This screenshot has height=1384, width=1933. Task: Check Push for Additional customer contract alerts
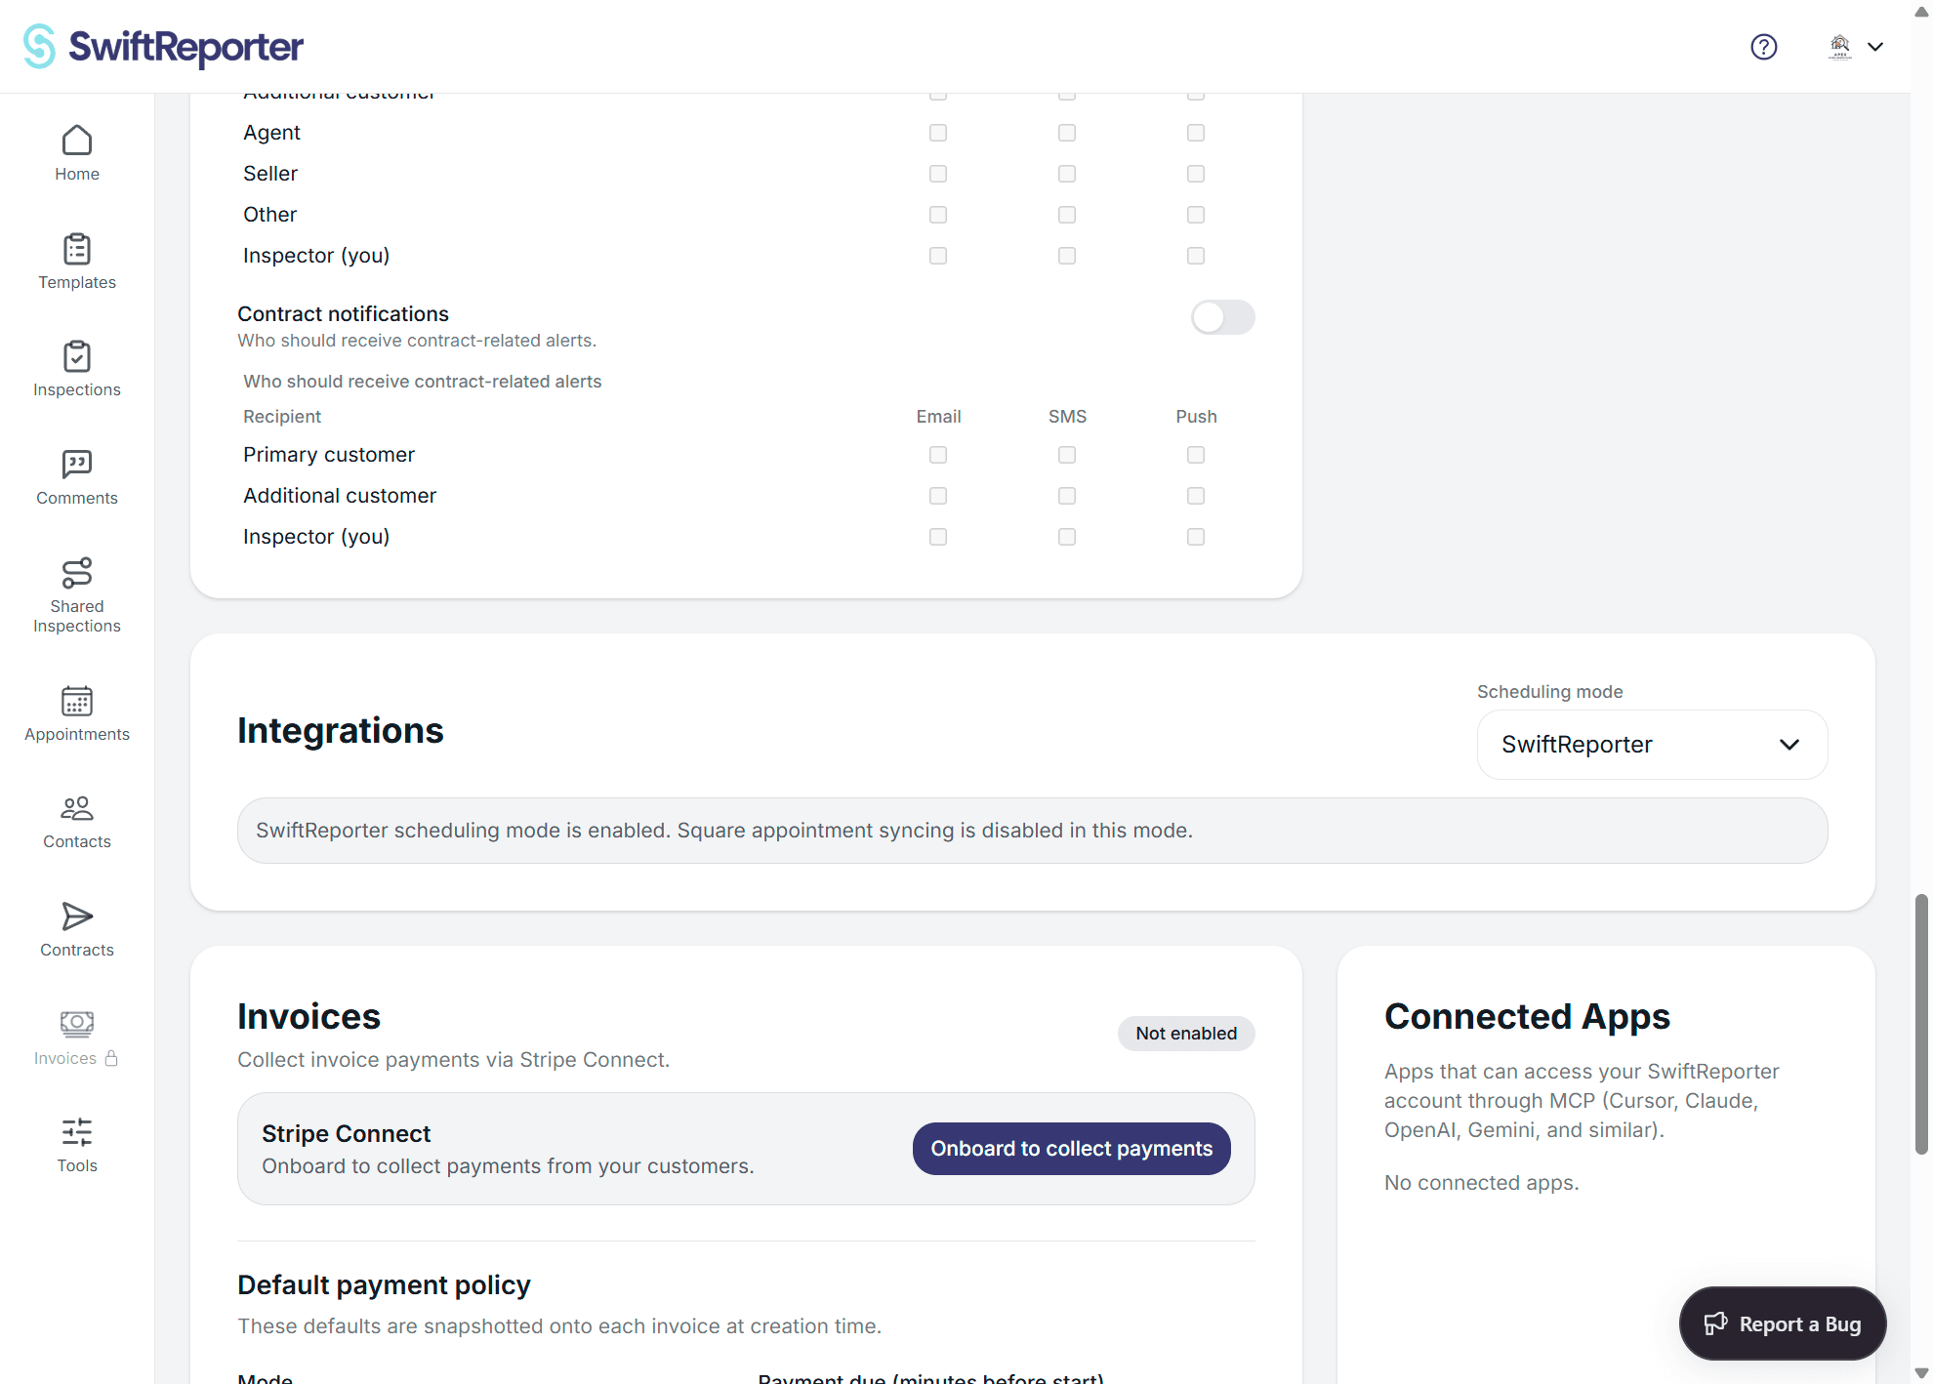(x=1196, y=496)
